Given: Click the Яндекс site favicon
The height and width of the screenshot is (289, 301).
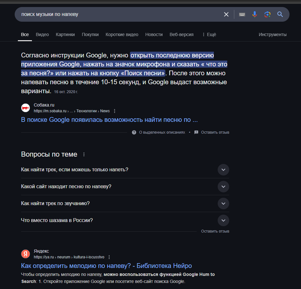Looking at the screenshot, I should (26, 254).
